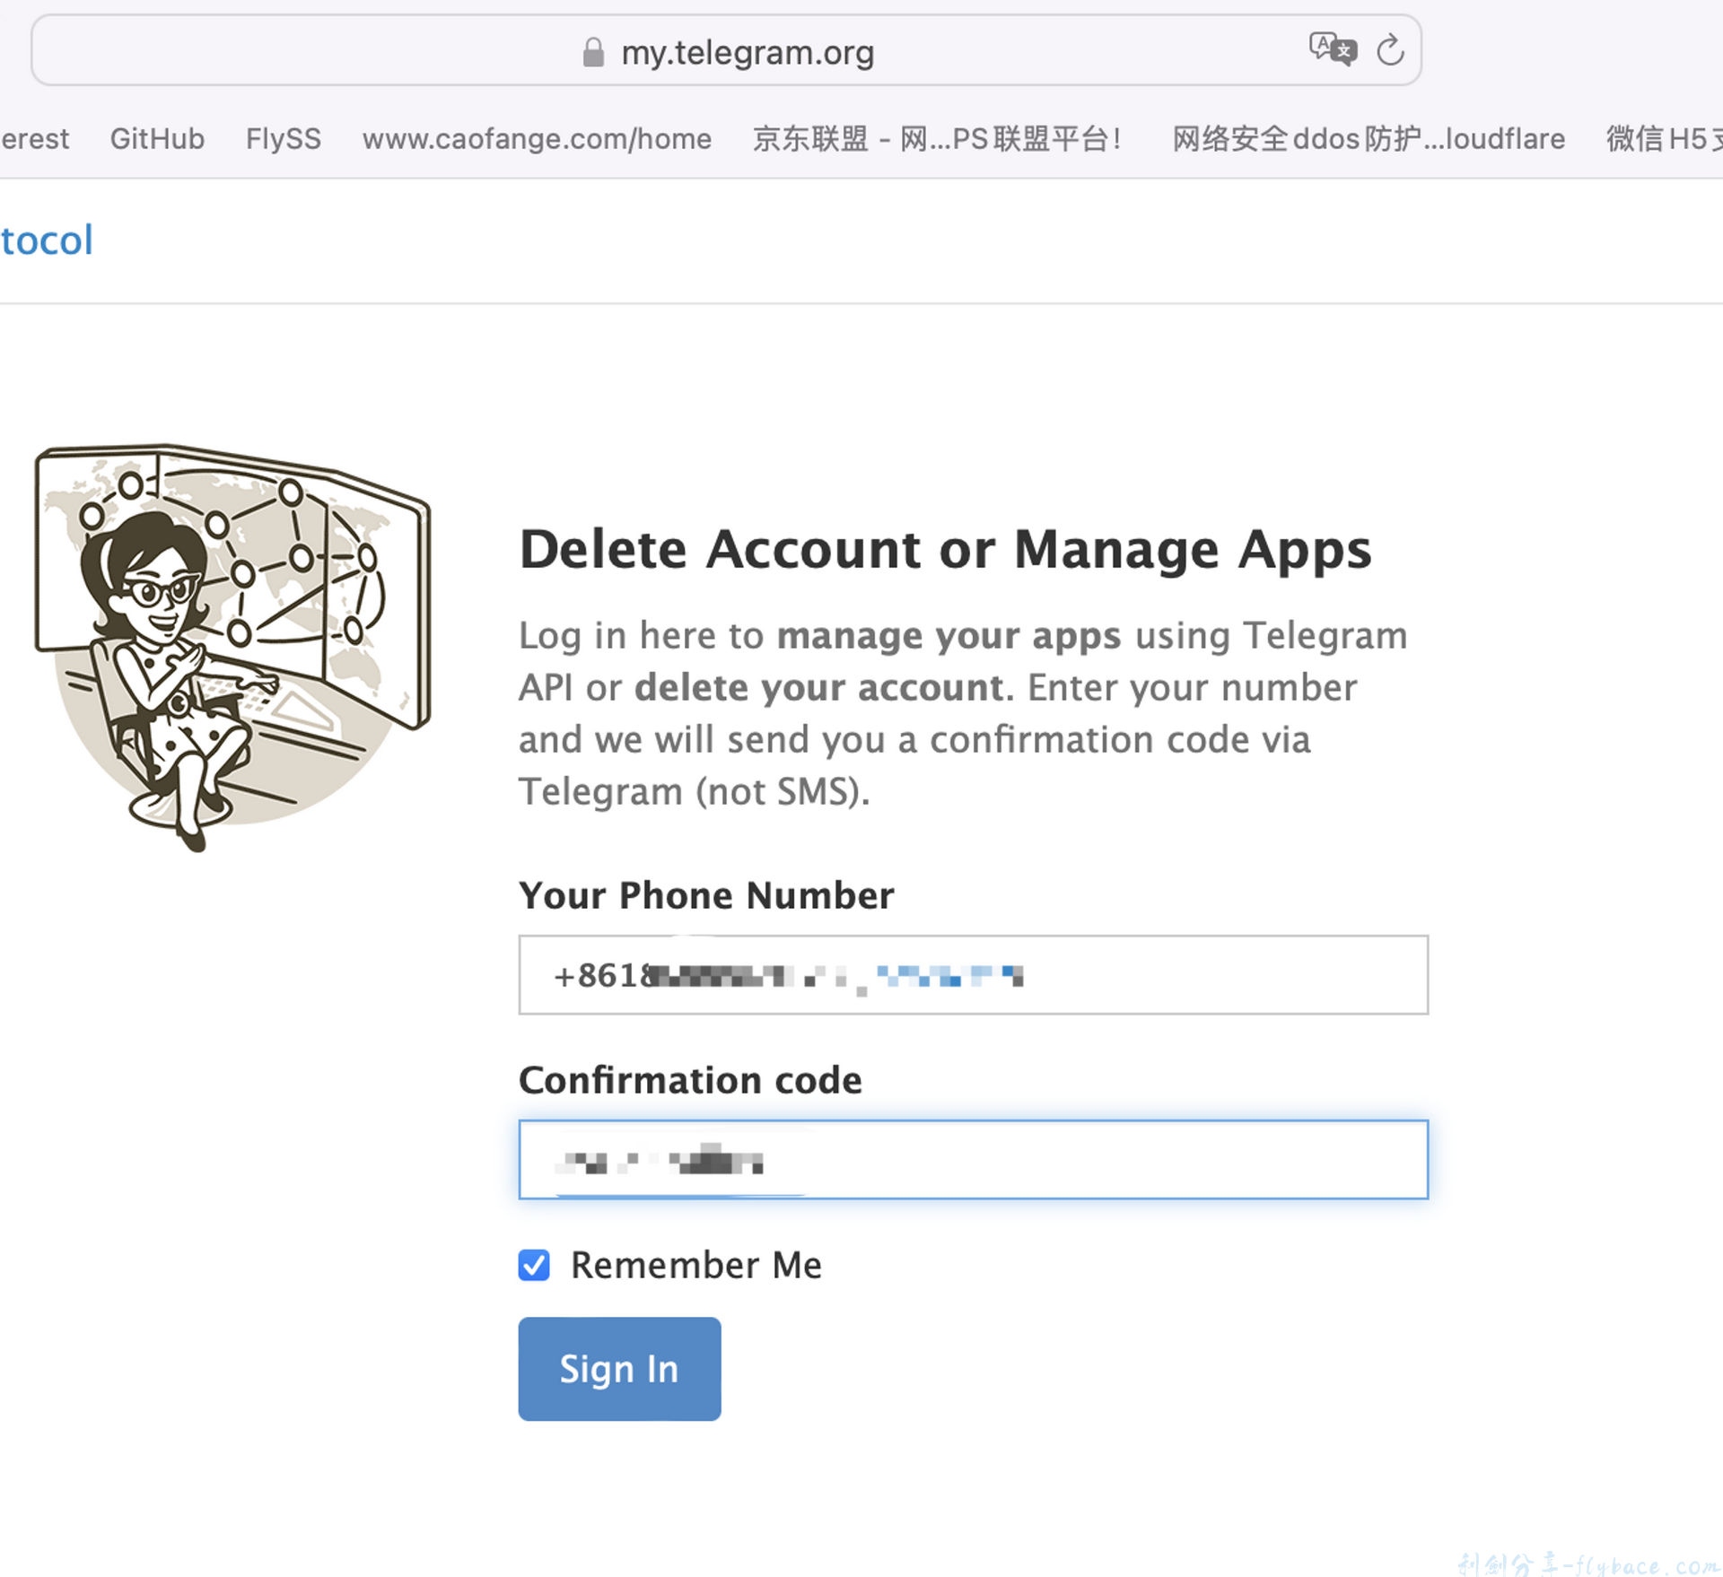Click the 'tocol' header link

[x=47, y=240]
